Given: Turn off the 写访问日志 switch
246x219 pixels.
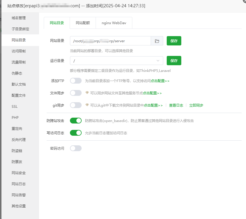Looking at the screenshot, I should tap(76, 133).
